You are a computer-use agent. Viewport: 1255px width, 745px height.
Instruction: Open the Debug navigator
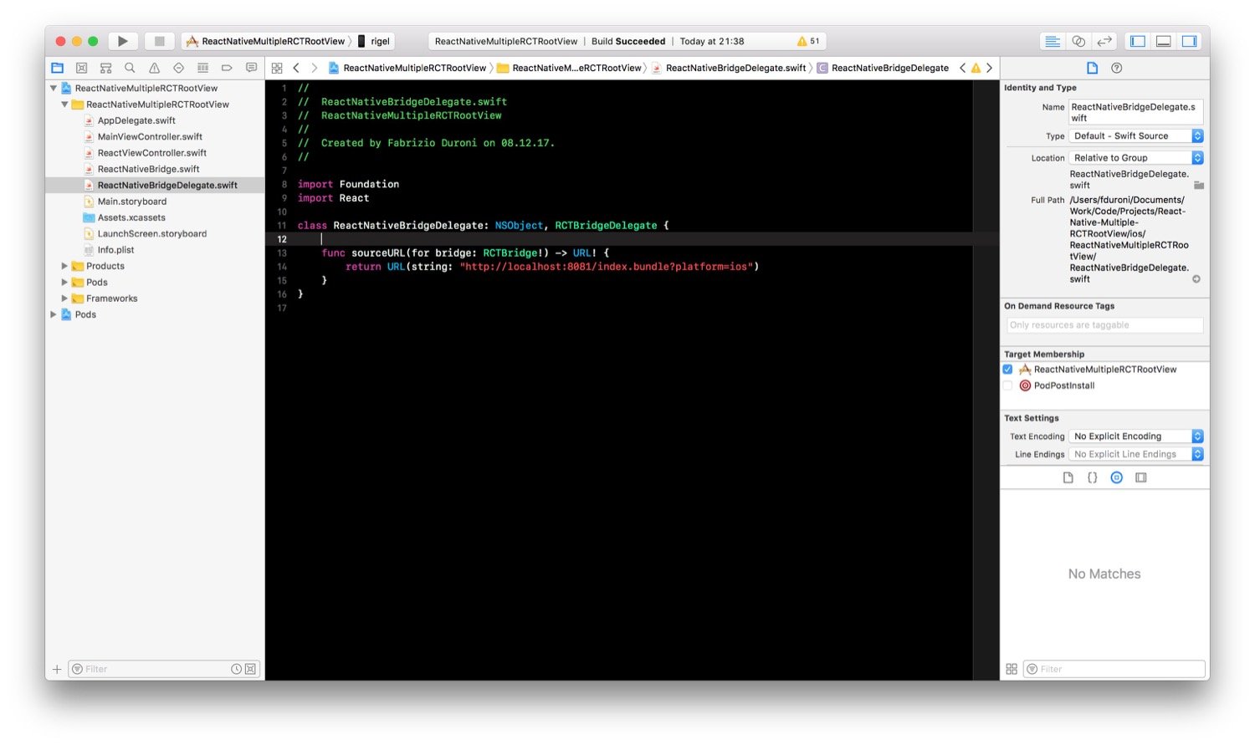[x=202, y=68]
